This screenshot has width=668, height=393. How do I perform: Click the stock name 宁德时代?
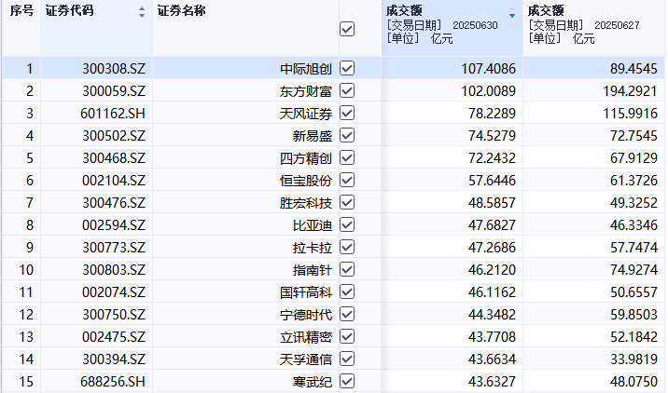pos(306,315)
